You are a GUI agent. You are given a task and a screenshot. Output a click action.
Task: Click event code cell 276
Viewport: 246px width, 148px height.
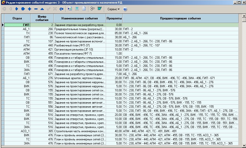click(x=42, y=78)
